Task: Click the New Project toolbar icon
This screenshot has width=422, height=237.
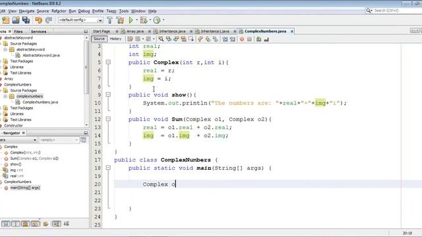Action: (x=5, y=20)
